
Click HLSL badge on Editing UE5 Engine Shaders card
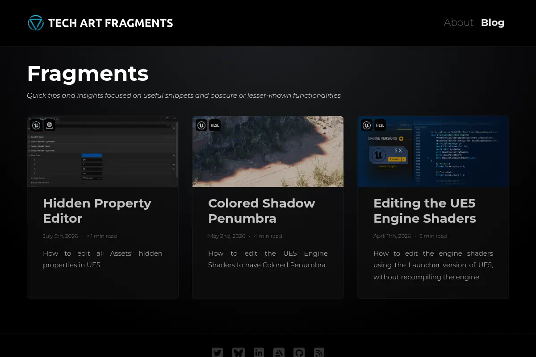coord(380,125)
